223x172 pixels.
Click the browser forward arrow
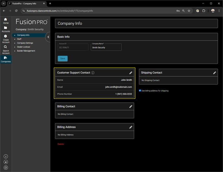coord(10,11)
